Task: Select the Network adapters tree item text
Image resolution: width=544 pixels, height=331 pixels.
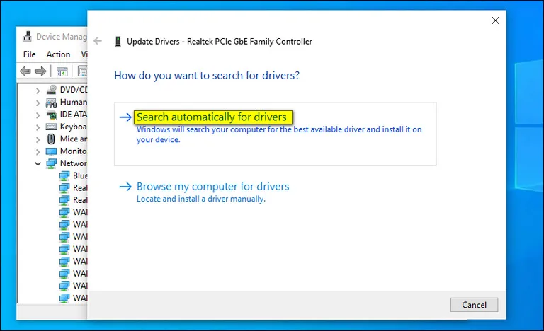Action: coord(74,163)
